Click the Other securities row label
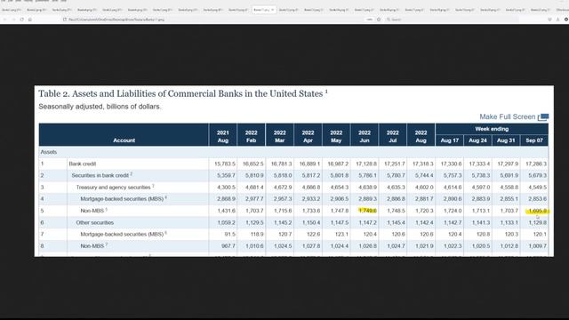This screenshot has width=569, height=320. pyautogui.click(x=95, y=222)
